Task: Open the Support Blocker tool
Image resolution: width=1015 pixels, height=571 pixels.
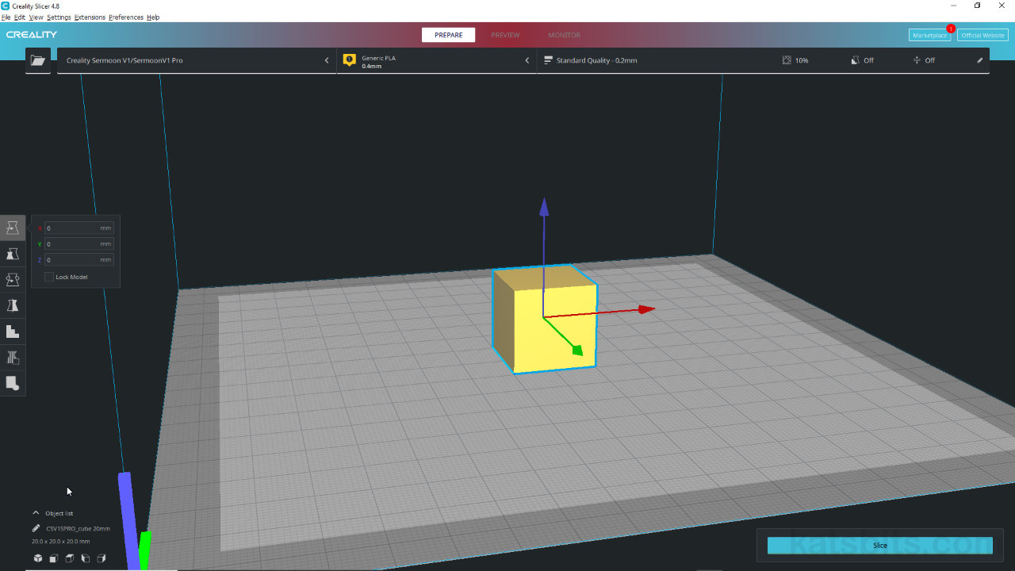Action: pyautogui.click(x=13, y=384)
